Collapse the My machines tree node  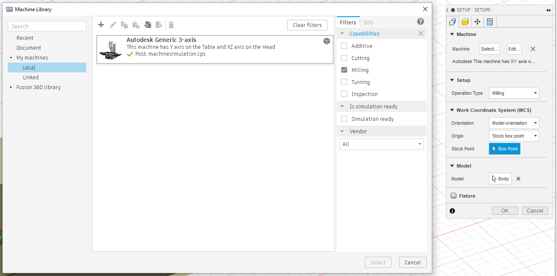[11, 58]
